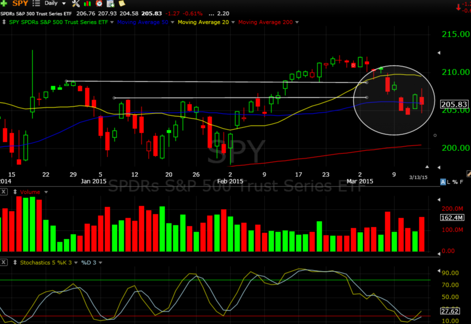Click the small circle handle below the ellipse
This screenshot has width=471, height=324.
coord(435,136)
